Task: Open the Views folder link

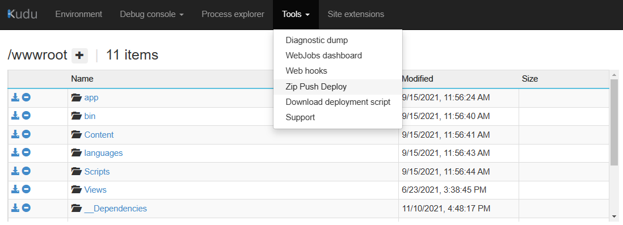Action: tap(95, 190)
